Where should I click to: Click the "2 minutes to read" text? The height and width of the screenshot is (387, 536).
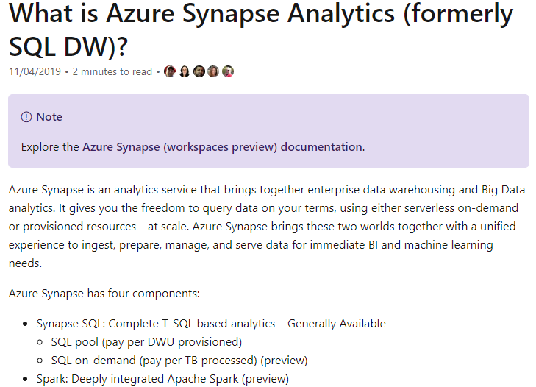[x=112, y=71]
